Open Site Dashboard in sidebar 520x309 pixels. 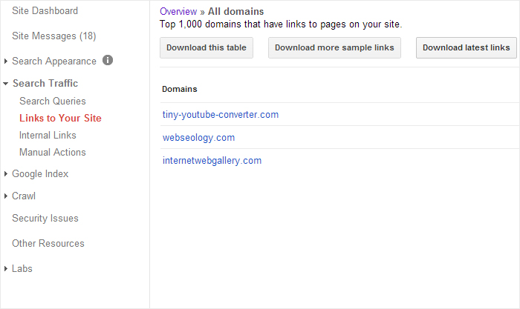pyautogui.click(x=45, y=11)
